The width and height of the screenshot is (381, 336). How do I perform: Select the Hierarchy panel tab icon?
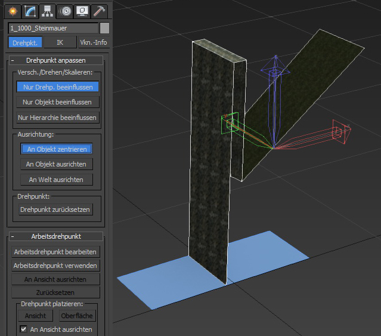click(48, 10)
